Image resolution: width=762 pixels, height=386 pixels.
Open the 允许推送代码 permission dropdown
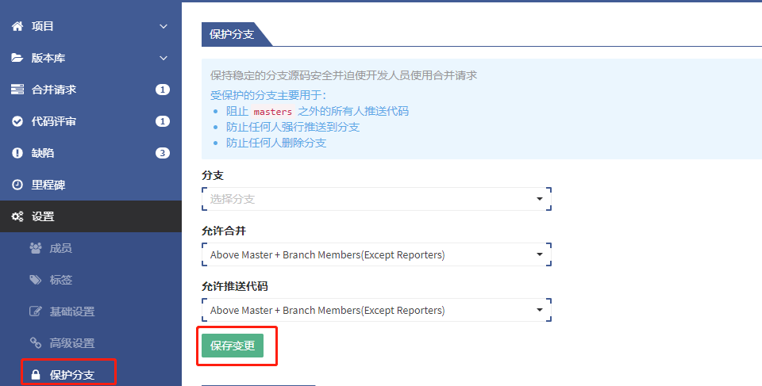tap(376, 310)
